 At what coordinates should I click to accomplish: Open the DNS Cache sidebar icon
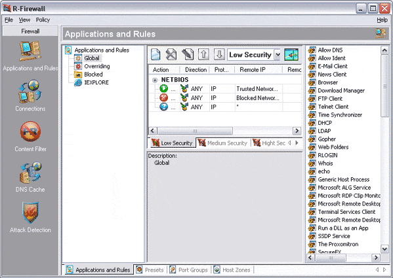coord(30,173)
